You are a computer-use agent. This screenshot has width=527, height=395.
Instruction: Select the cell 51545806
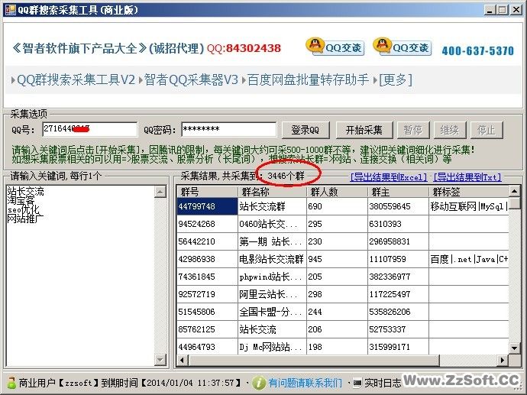[208, 312]
